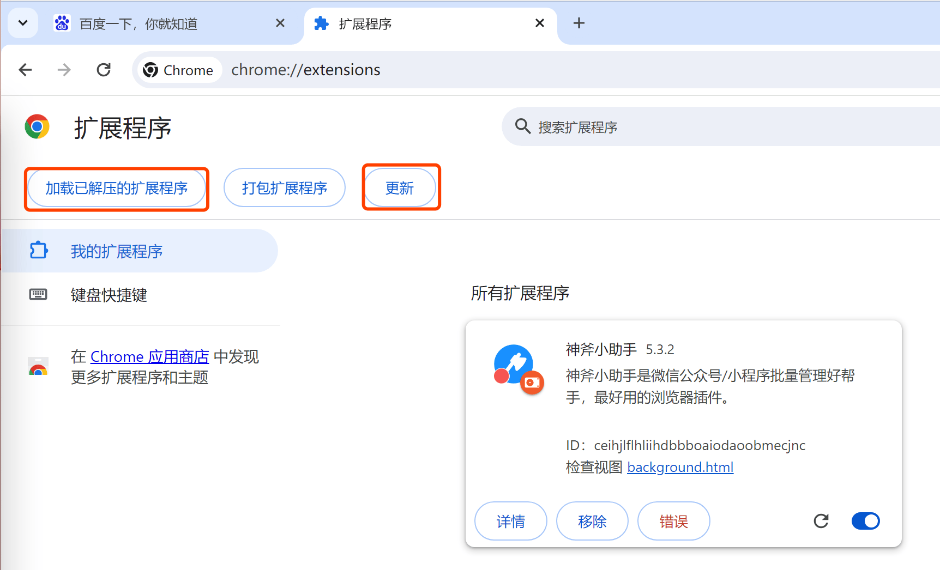Close the 扩展程序 tab
Image resolution: width=940 pixels, height=570 pixels.
(x=539, y=23)
